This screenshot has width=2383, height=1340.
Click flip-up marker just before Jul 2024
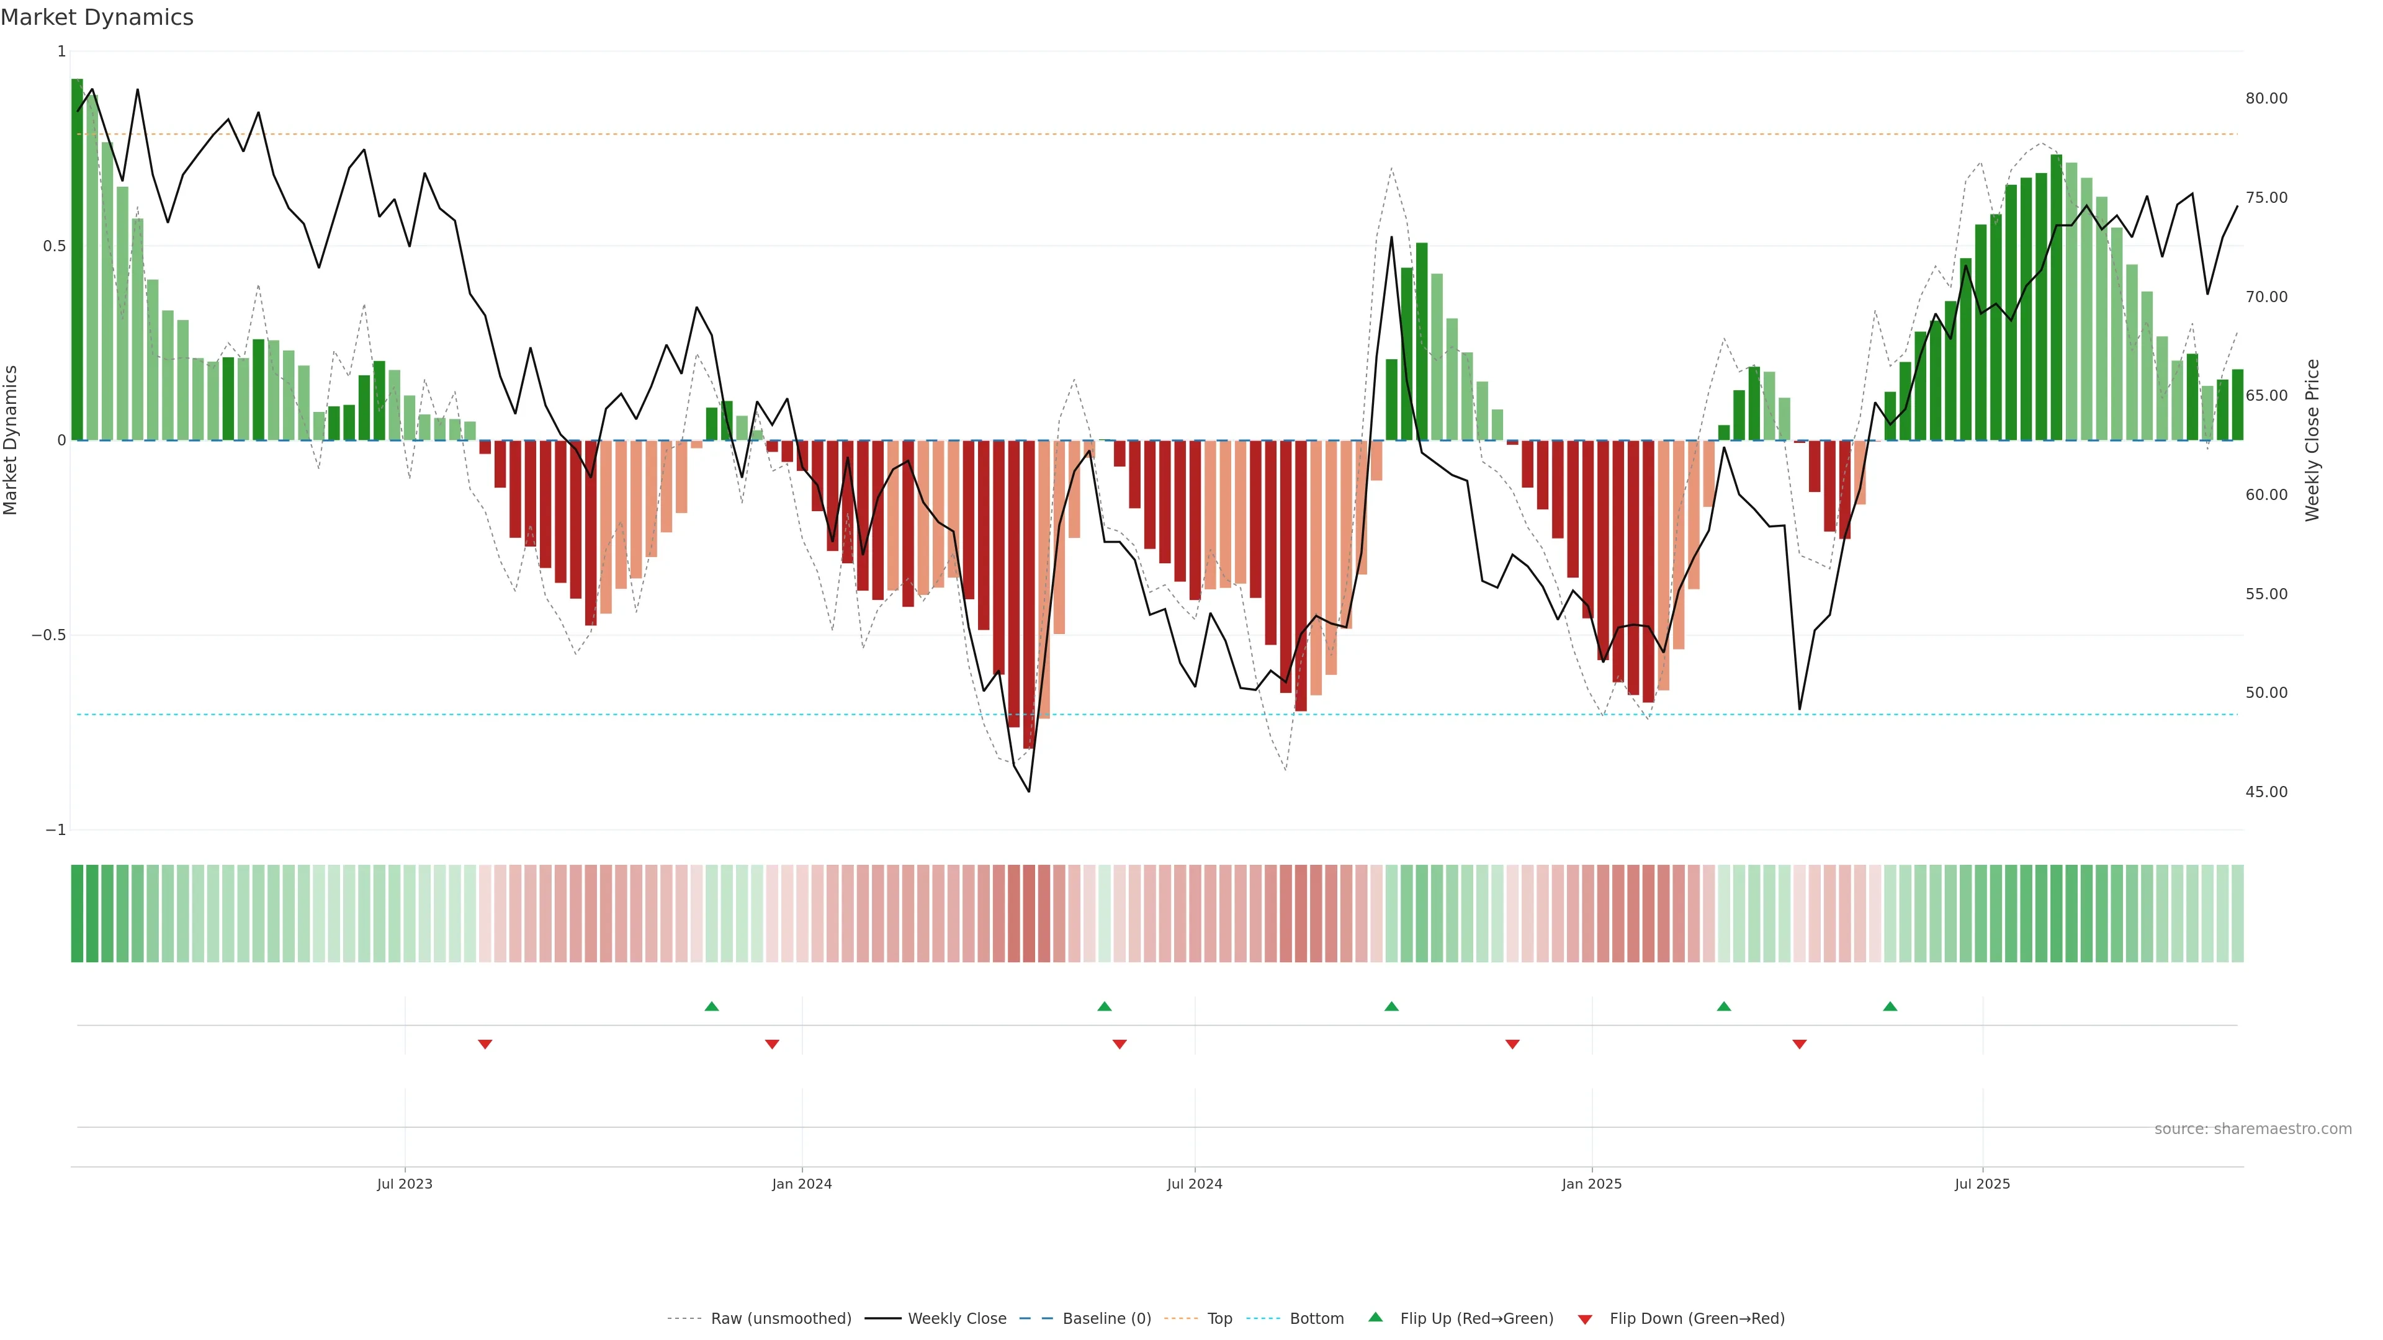pos(1105,1006)
